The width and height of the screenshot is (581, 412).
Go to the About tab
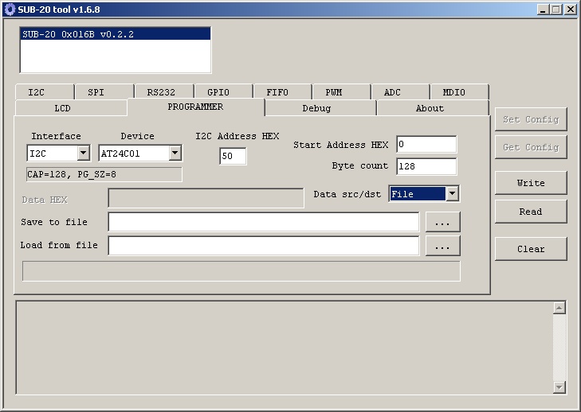click(x=430, y=108)
